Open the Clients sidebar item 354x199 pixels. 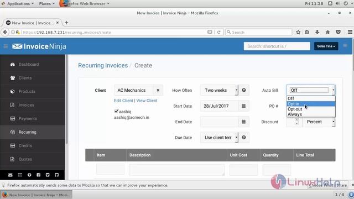point(32,78)
